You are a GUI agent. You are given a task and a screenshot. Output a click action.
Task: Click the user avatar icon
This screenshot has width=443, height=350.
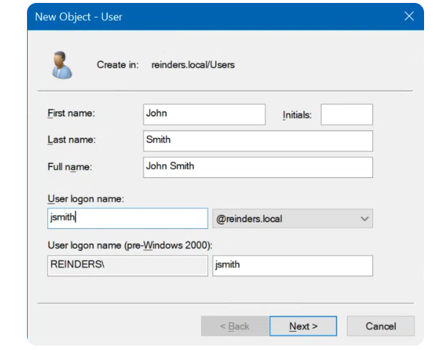[61, 65]
